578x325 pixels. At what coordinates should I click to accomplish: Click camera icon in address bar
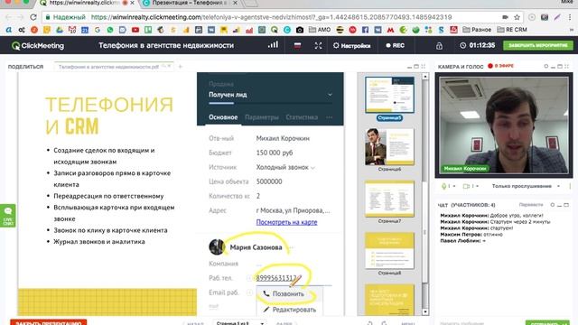pyautogui.click(x=505, y=17)
